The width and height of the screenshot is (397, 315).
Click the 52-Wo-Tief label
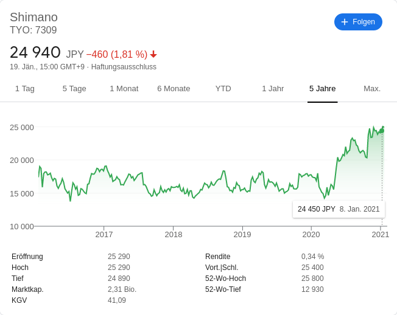click(223, 289)
